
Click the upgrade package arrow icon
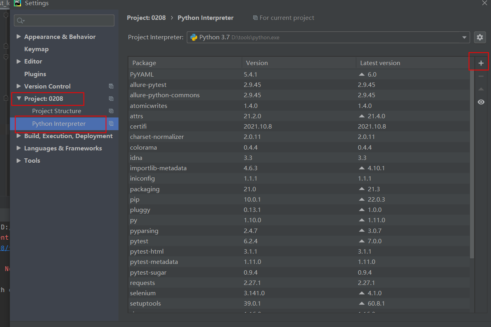(481, 89)
